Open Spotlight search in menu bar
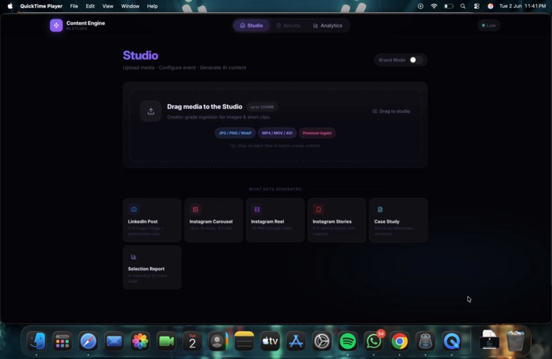This screenshot has height=359, width=552. [x=462, y=6]
